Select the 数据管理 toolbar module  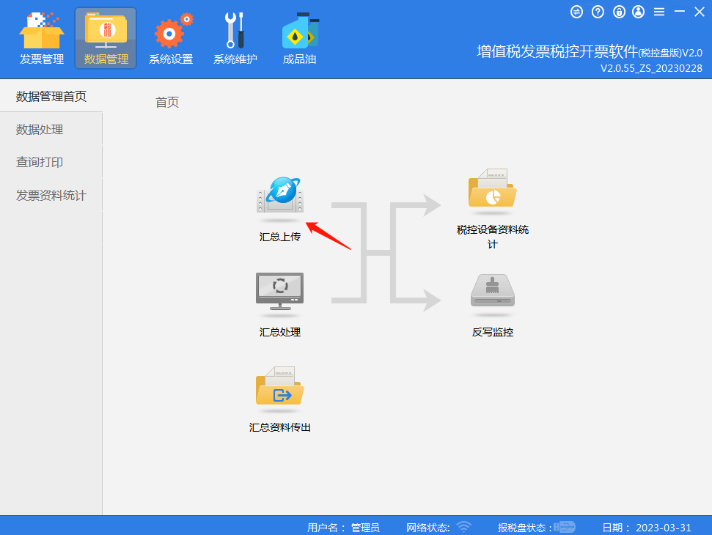click(106, 39)
